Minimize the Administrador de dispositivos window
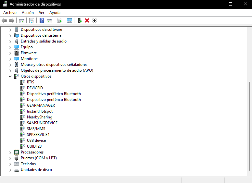Viewport: 252px width, 183px height. (x=216, y=4)
